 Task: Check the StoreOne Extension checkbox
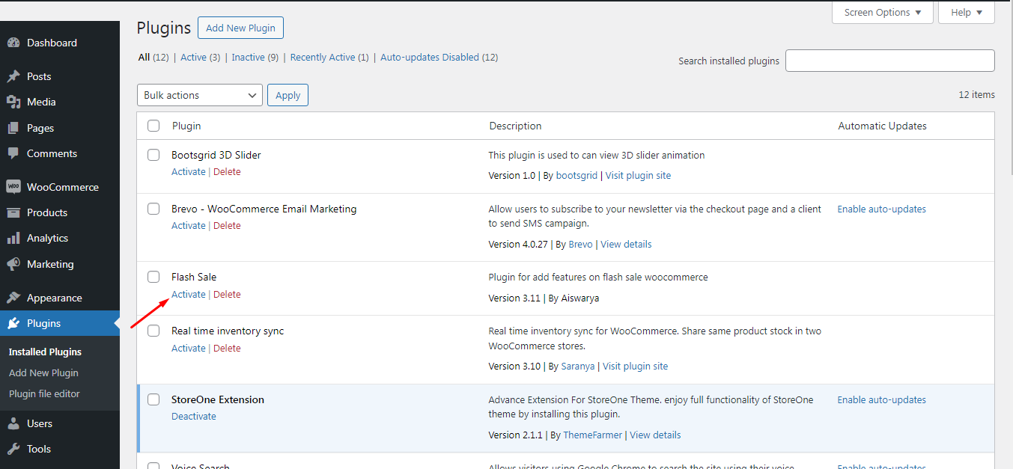tap(153, 399)
